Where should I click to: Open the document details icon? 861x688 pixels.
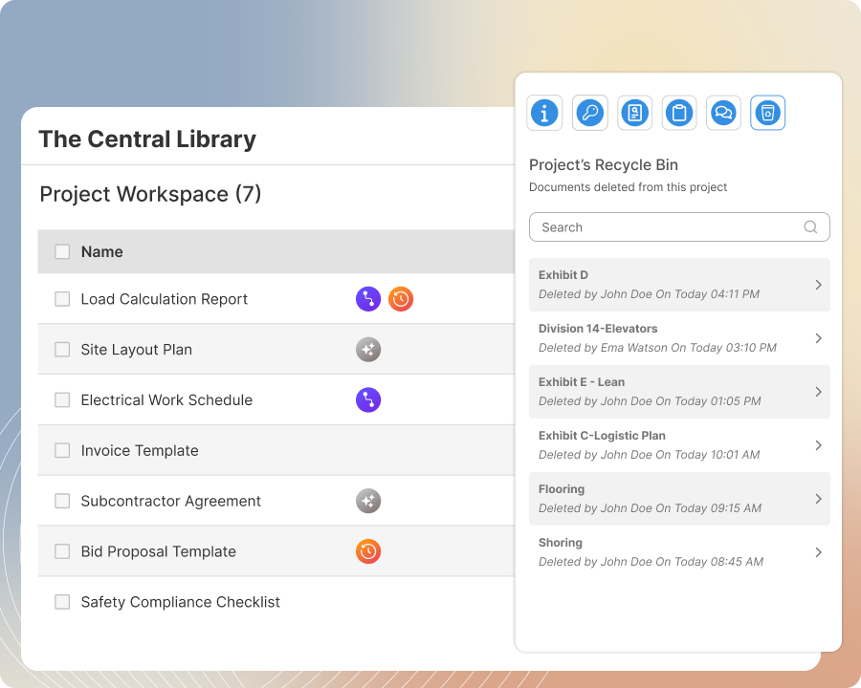[x=634, y=113]
